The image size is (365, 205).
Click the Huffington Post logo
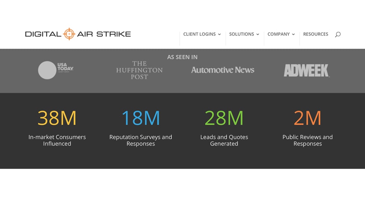tap(139, 70)
